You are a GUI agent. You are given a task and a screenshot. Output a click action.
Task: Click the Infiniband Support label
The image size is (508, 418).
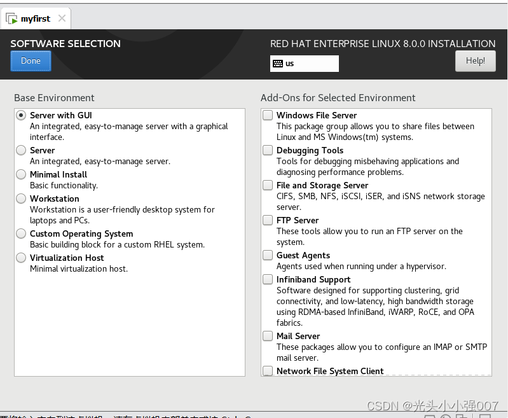click(x=313, y=279)
